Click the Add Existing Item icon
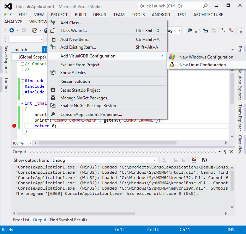Screen dimensions: 246x234 coord(53,47)
